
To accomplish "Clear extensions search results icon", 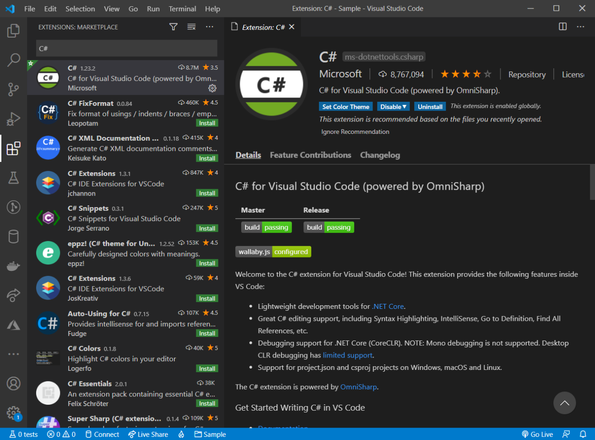I will point(191,27).
